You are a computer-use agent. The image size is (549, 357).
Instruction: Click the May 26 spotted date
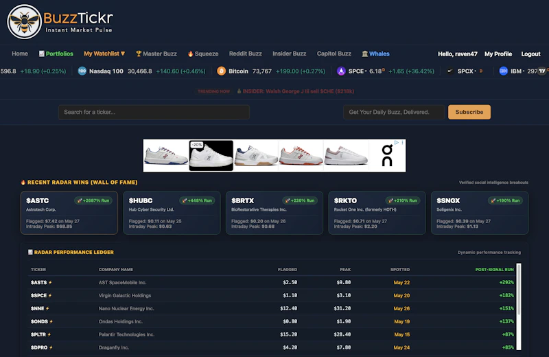click(x=401, y=309)
